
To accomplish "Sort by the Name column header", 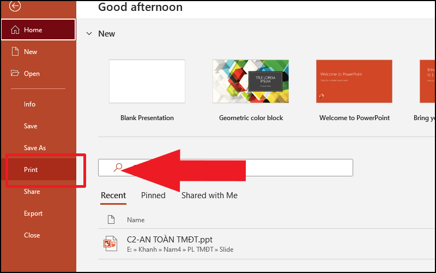I will pyautogui.click(x=136, y=220).
